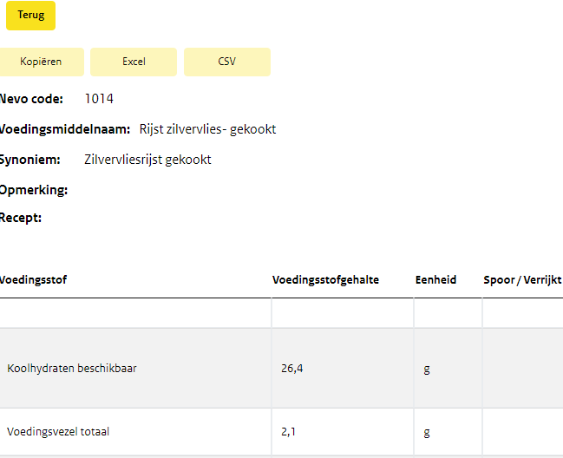Export data with the Excel button
Viewport: 563px width, 458px height.
pyautogui.click(x=134, y=62)
